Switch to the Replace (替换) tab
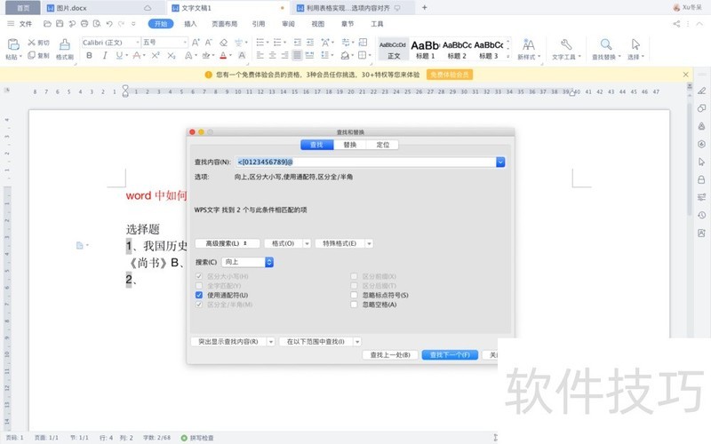 click(349, 145)
